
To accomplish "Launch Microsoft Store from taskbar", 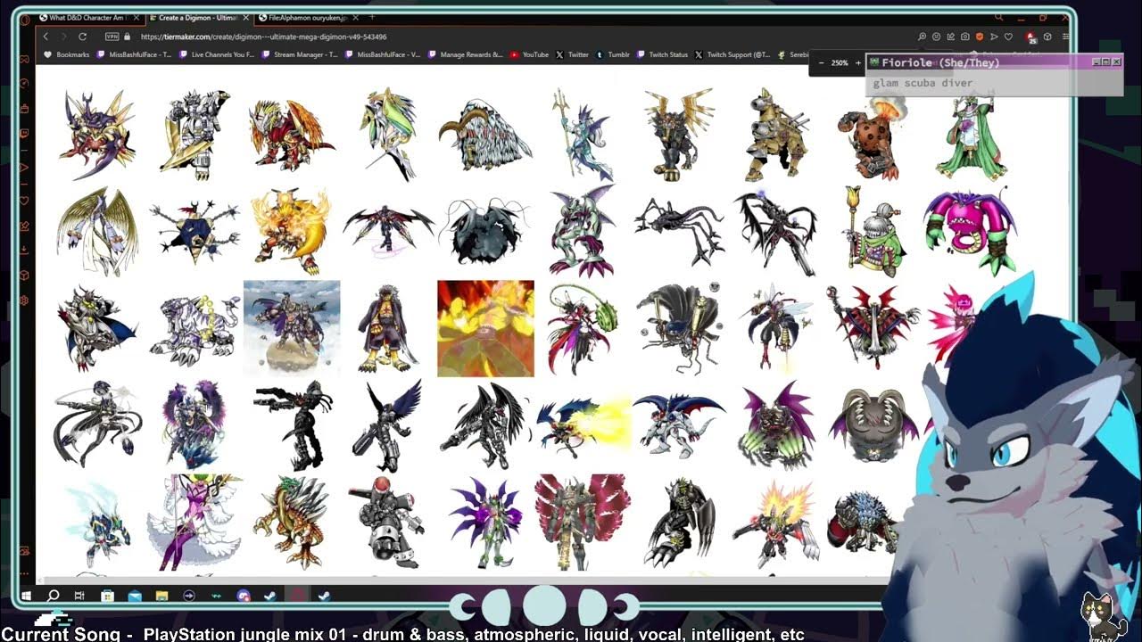I will point(107,596).
